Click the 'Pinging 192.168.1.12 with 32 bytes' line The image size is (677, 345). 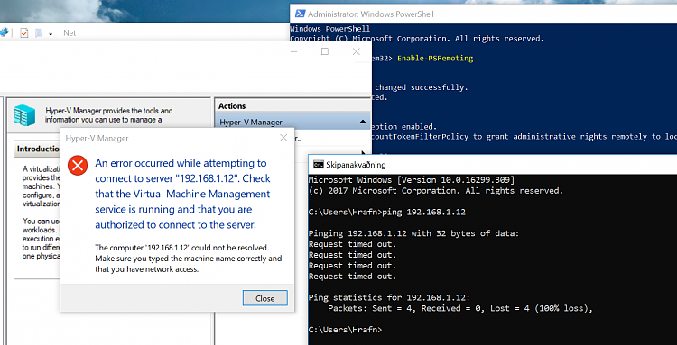[413, 233]
